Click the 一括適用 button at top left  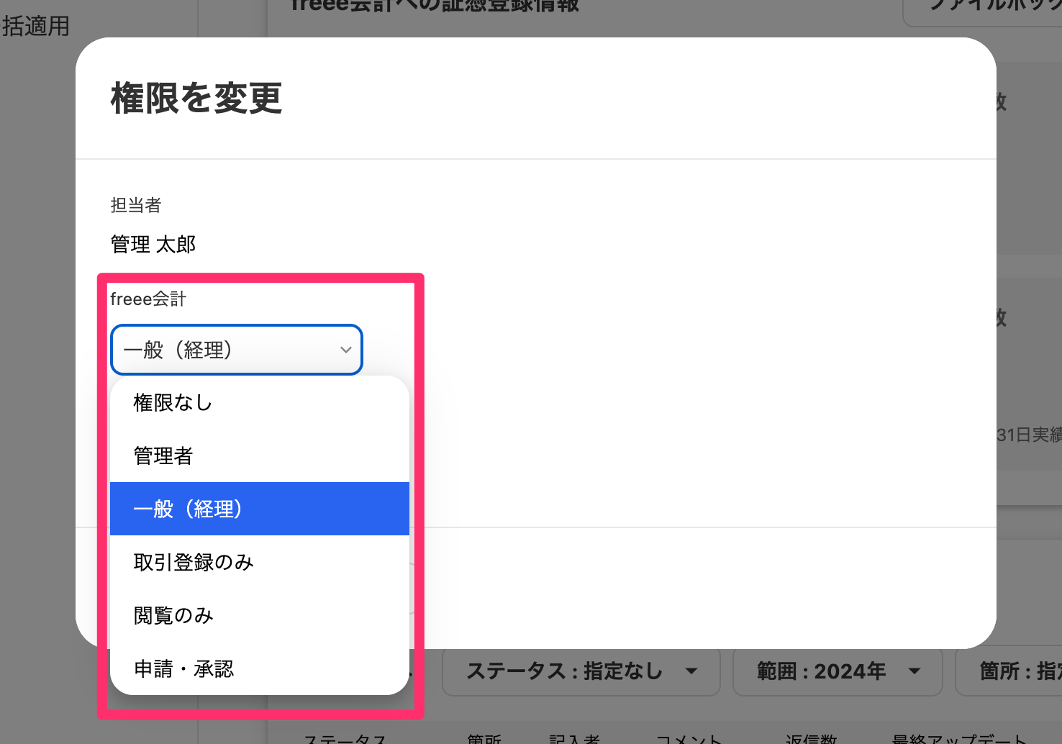(x=36, y=27)
